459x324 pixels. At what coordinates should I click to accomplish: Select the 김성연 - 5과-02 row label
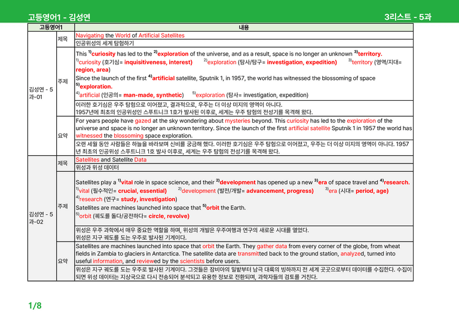coord(41,218)
